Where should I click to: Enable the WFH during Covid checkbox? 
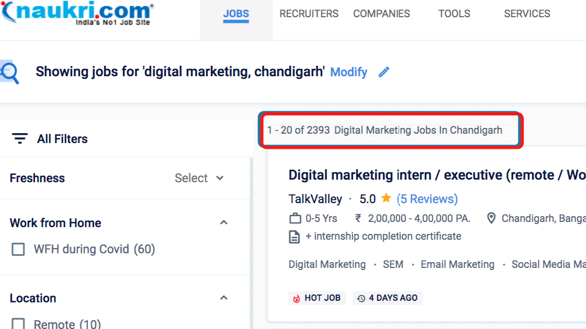pyautogui.click(x=18, y=249)
